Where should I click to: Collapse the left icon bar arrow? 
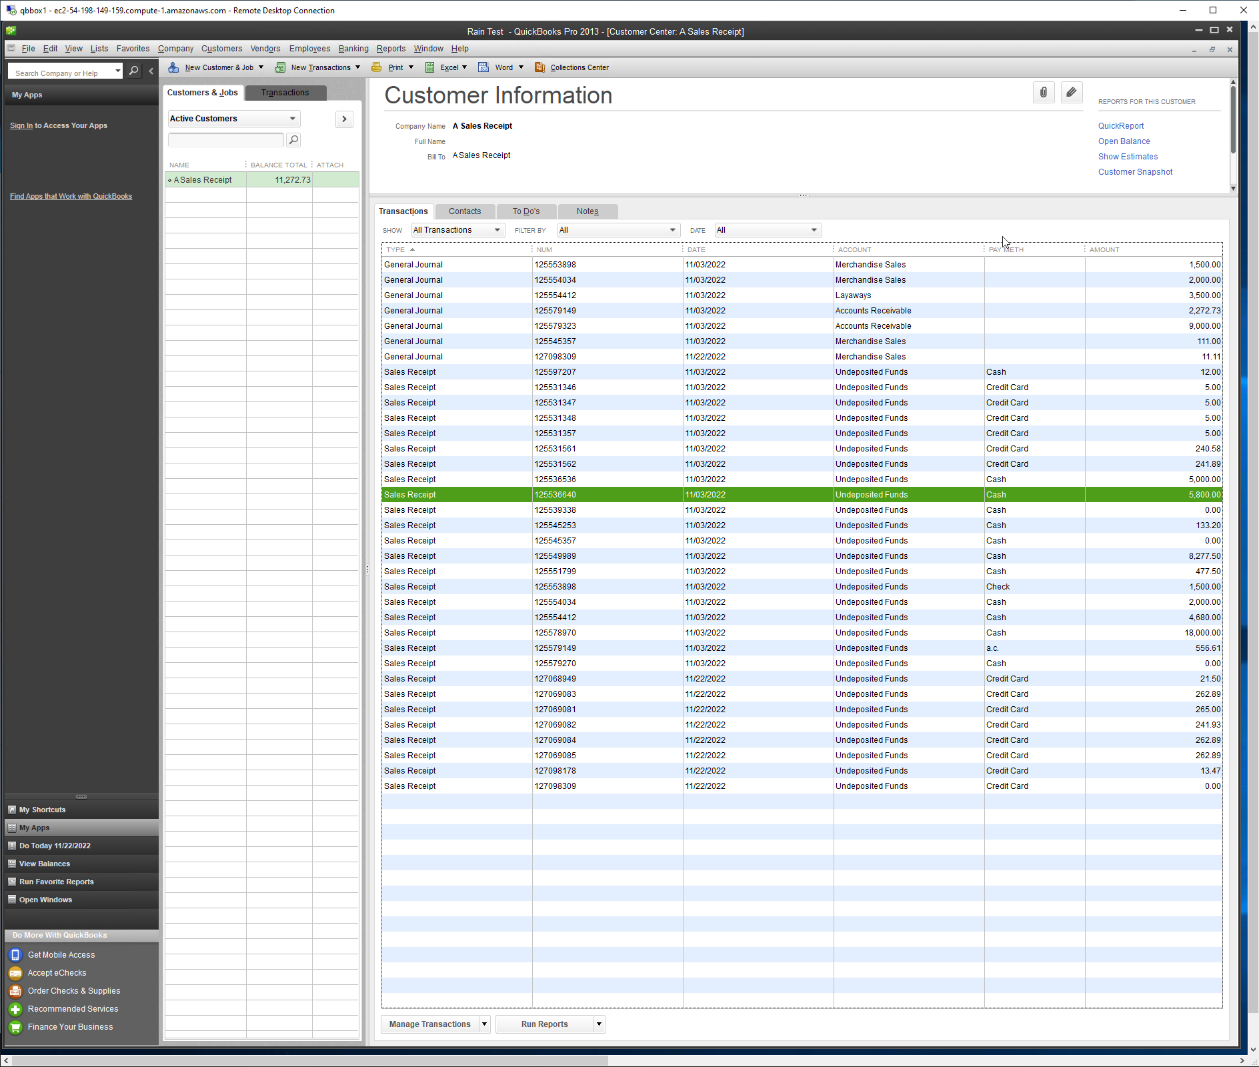pos(151,71)
